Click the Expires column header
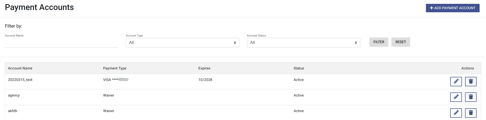Image resolution: width=486 pixels, height=120 pixels. tap(204, 68)
